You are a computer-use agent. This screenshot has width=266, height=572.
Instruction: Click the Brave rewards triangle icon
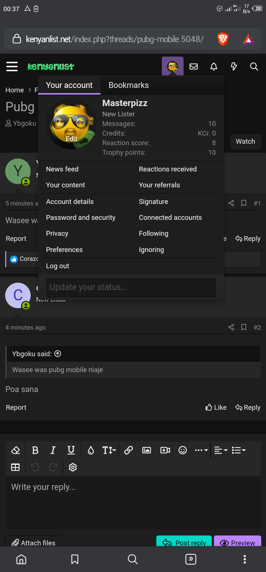(248, 39)
